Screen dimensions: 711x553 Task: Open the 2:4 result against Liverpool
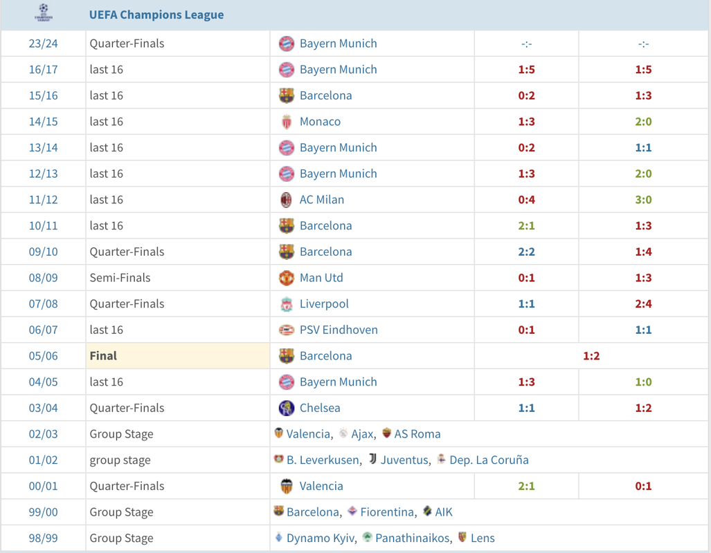tap(643, 304)
